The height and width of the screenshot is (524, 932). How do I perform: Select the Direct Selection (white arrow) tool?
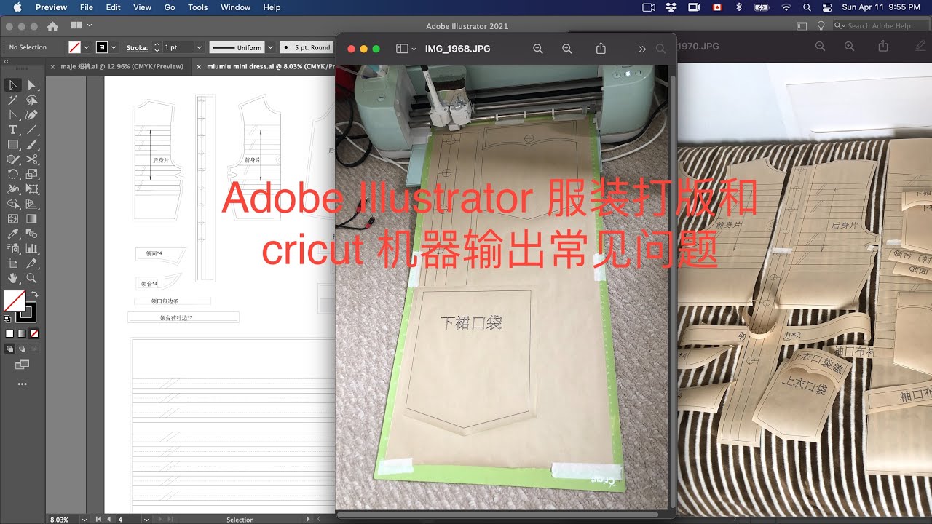coord(32,86)
